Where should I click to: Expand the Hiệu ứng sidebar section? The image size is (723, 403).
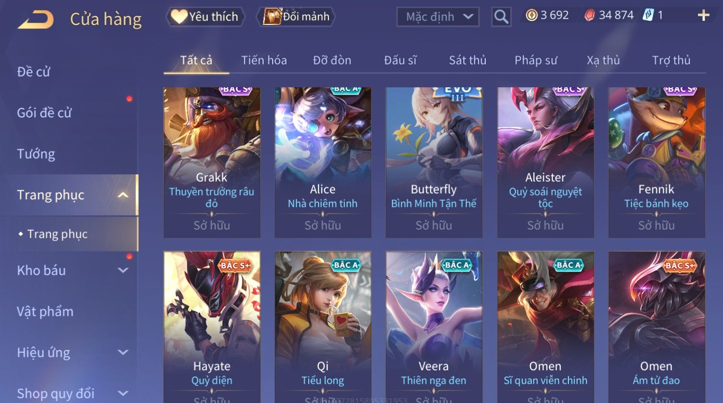pos(123,353)
